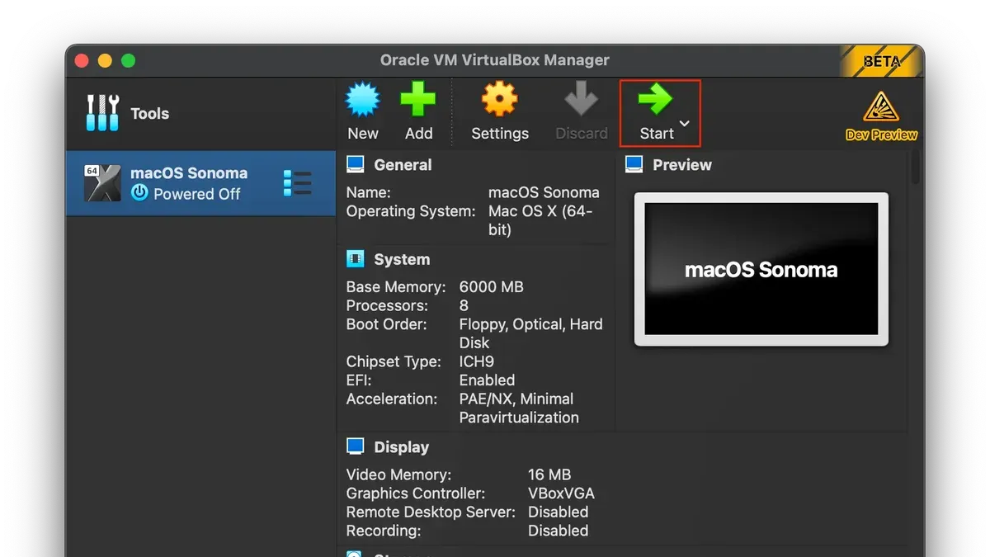Click the System section chip icon
The image size is (990, 557).
[x=356, y=259]
